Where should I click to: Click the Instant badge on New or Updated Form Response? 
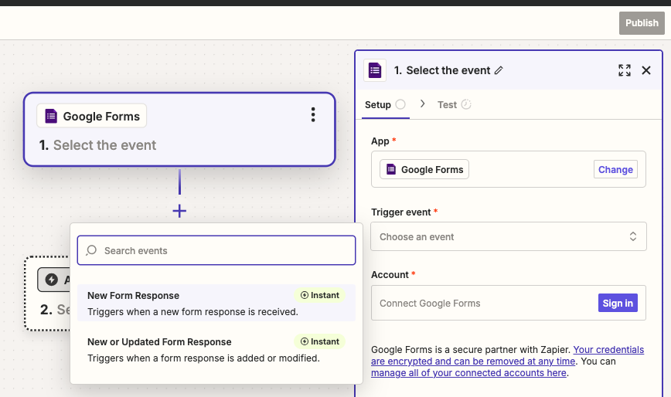pyautogui.click(x=320, y=341)
